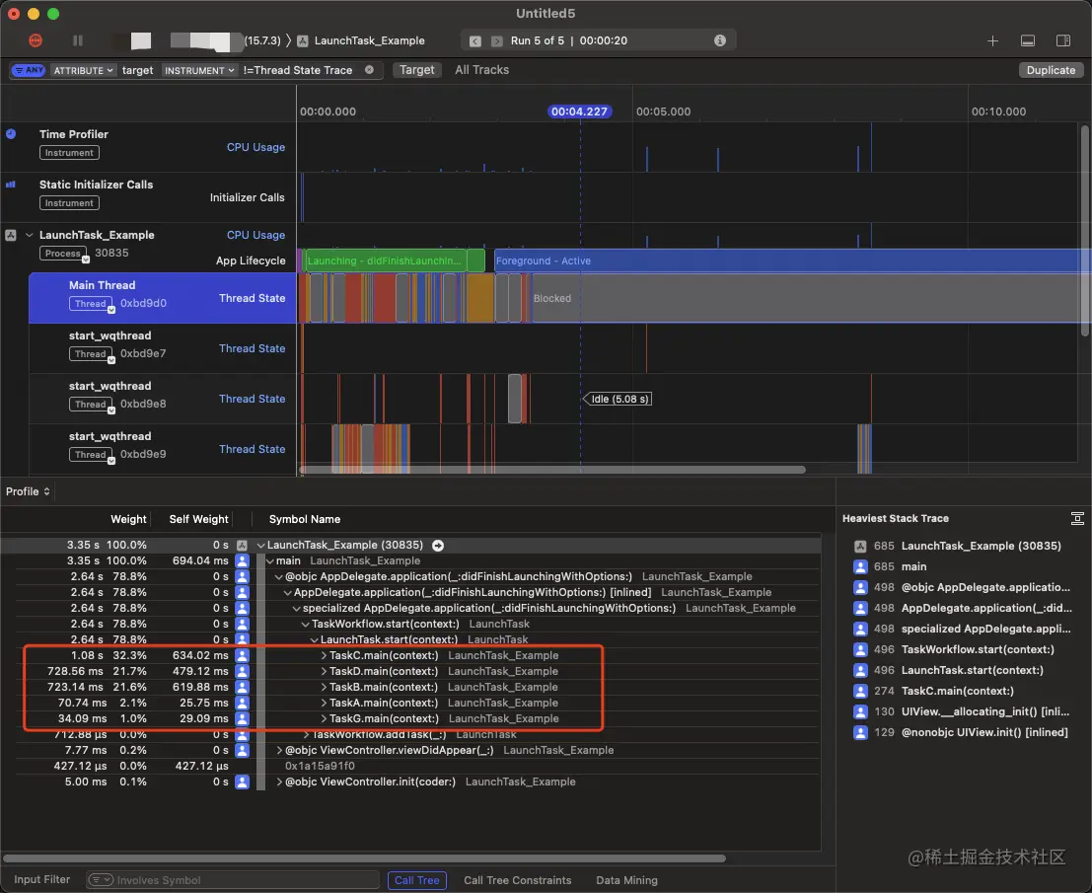
Task: Sort by Weight column header
Action: pyautogui.click(x=128, y=519)
